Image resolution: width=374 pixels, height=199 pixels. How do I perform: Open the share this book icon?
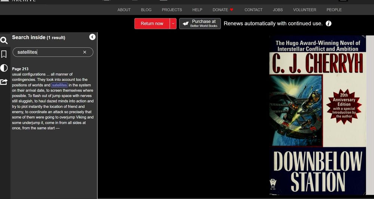[4, 82]
